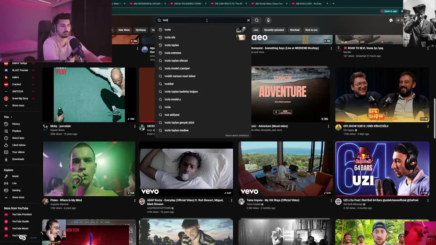Screen dimensions: 436x245
Task: Open the Great Big Story subscription channel
Action: click(20, 98)
